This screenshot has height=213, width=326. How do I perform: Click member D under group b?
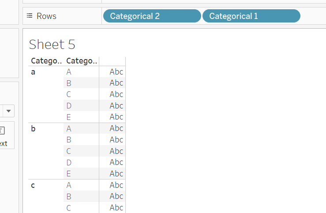69,162
